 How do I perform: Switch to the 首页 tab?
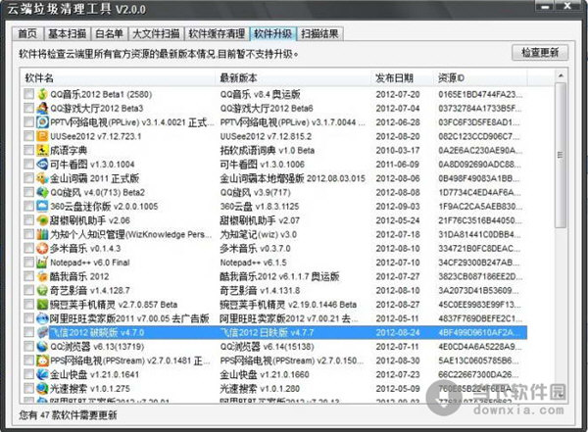pyautogui.click(x=27, y=33)
